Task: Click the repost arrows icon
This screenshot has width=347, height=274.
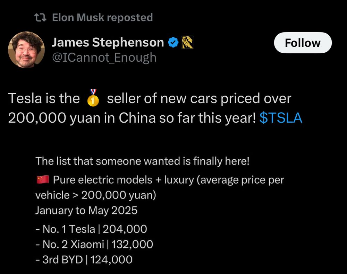Action: pos(41,17)
